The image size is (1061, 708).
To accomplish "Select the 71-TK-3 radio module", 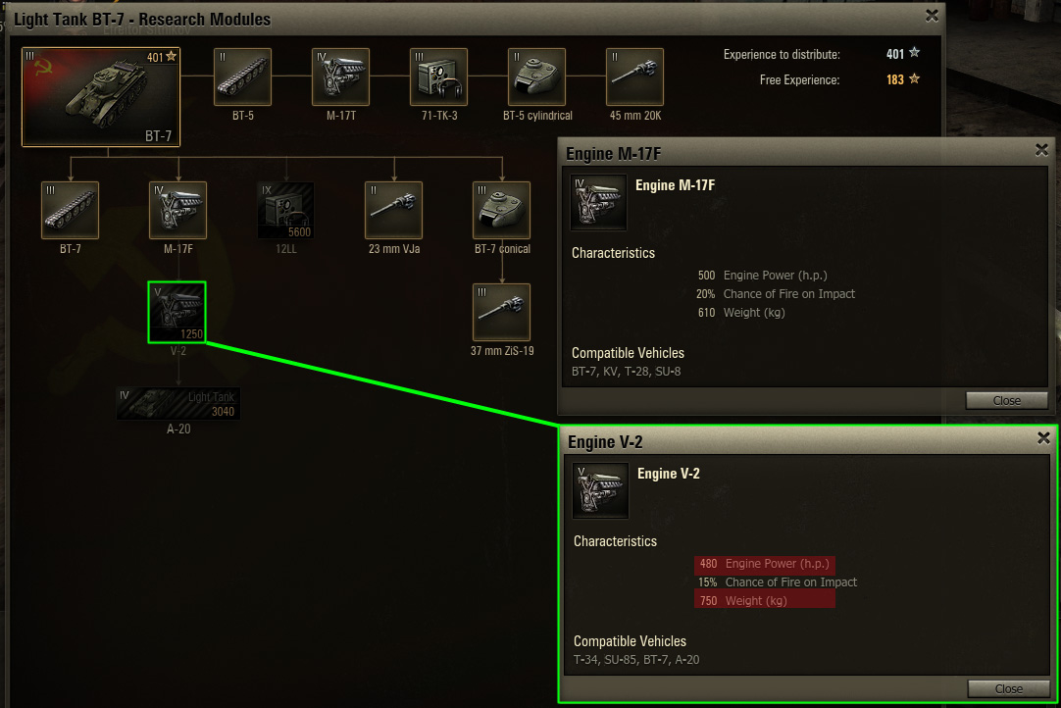I will tap(438, 76).
